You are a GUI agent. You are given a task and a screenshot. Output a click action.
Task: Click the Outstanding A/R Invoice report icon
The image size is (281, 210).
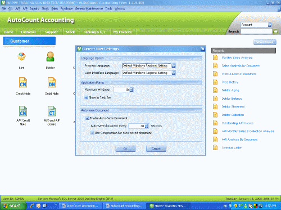[215, 123]
